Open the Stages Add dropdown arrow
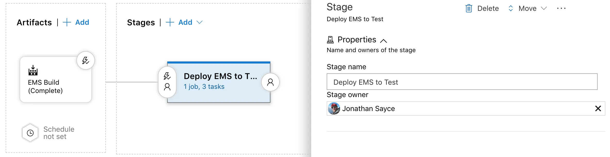 point(199,22)
